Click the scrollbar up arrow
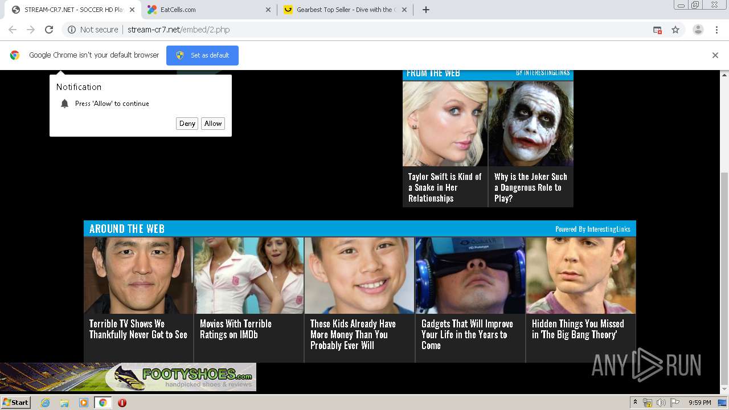Viewport: 729px width, 410px height. (724, 75)
